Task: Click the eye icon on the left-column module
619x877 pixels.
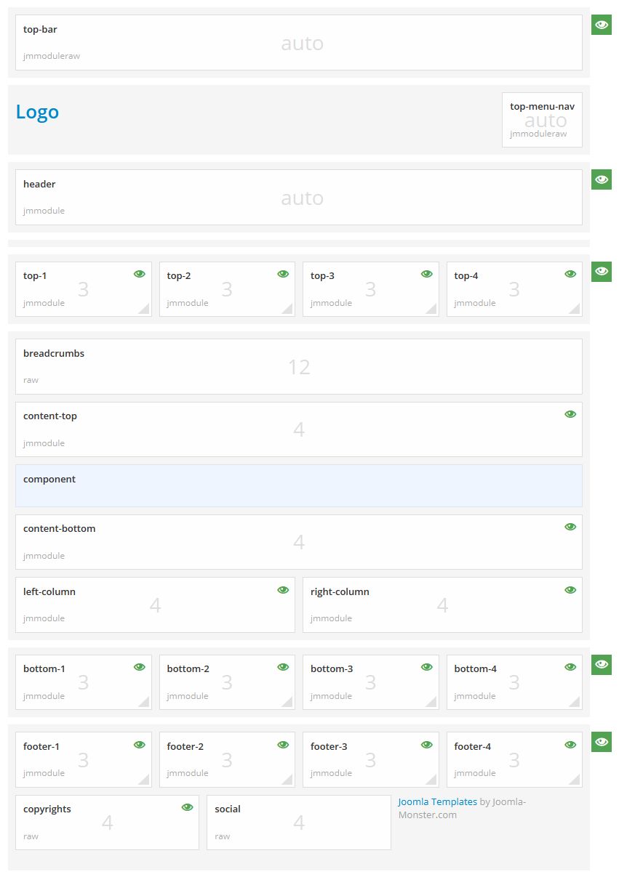Action: (x=283, y=589)
